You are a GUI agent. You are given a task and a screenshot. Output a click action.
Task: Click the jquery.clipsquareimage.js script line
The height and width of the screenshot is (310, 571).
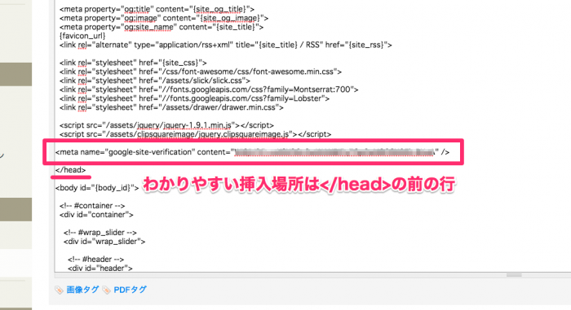pos(195,134)
